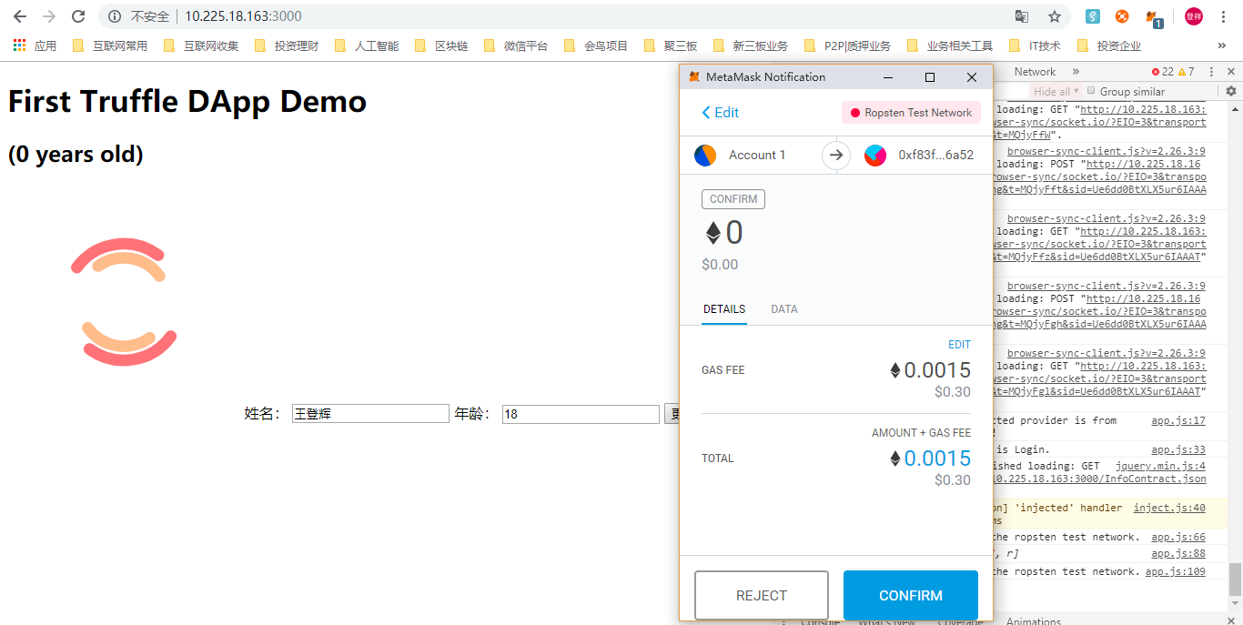Bookmark this page with the star icon
The image size is (1243, 625).
(x=1055, y=16)
